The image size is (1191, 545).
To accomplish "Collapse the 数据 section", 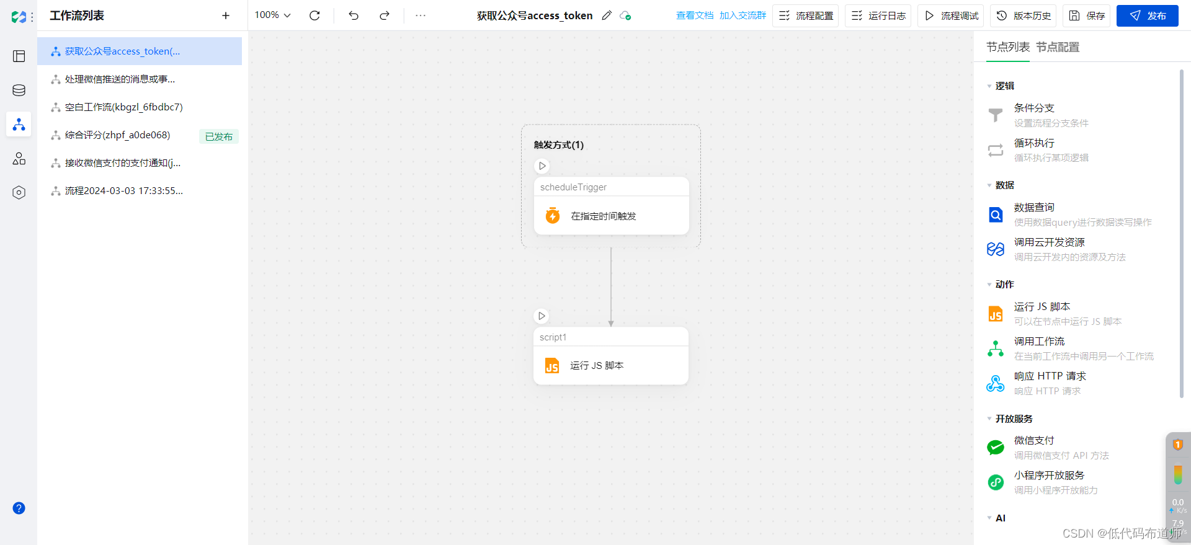I will coord(989,185).
